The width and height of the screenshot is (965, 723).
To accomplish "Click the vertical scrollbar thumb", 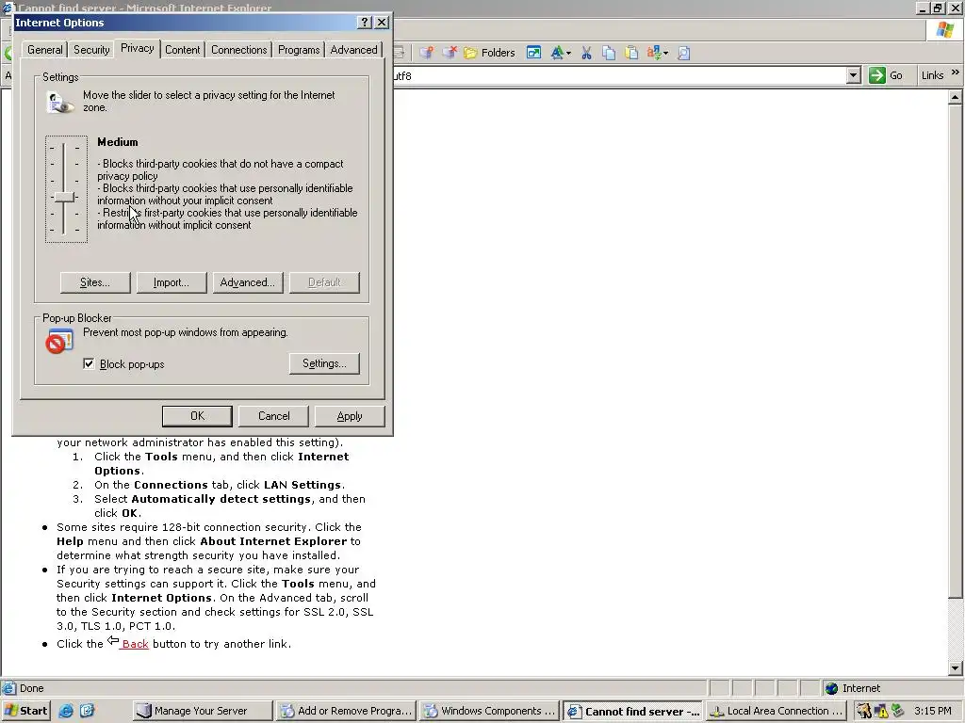I will click(956, 351).
